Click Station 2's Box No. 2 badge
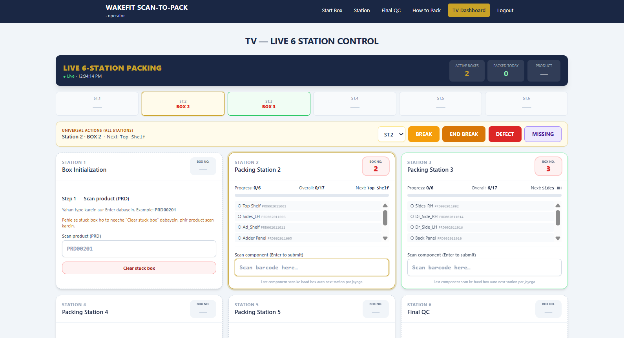 click(376, 166)
